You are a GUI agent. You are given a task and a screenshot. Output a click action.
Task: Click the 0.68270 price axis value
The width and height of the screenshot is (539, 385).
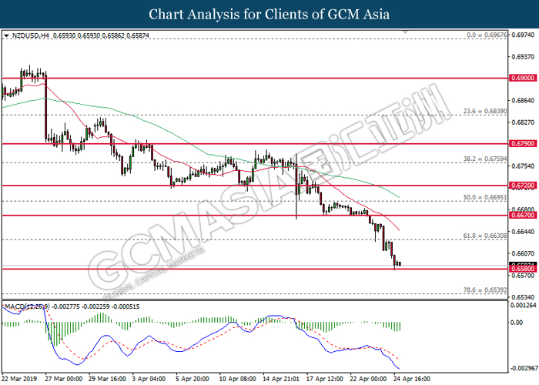point(523,122)
